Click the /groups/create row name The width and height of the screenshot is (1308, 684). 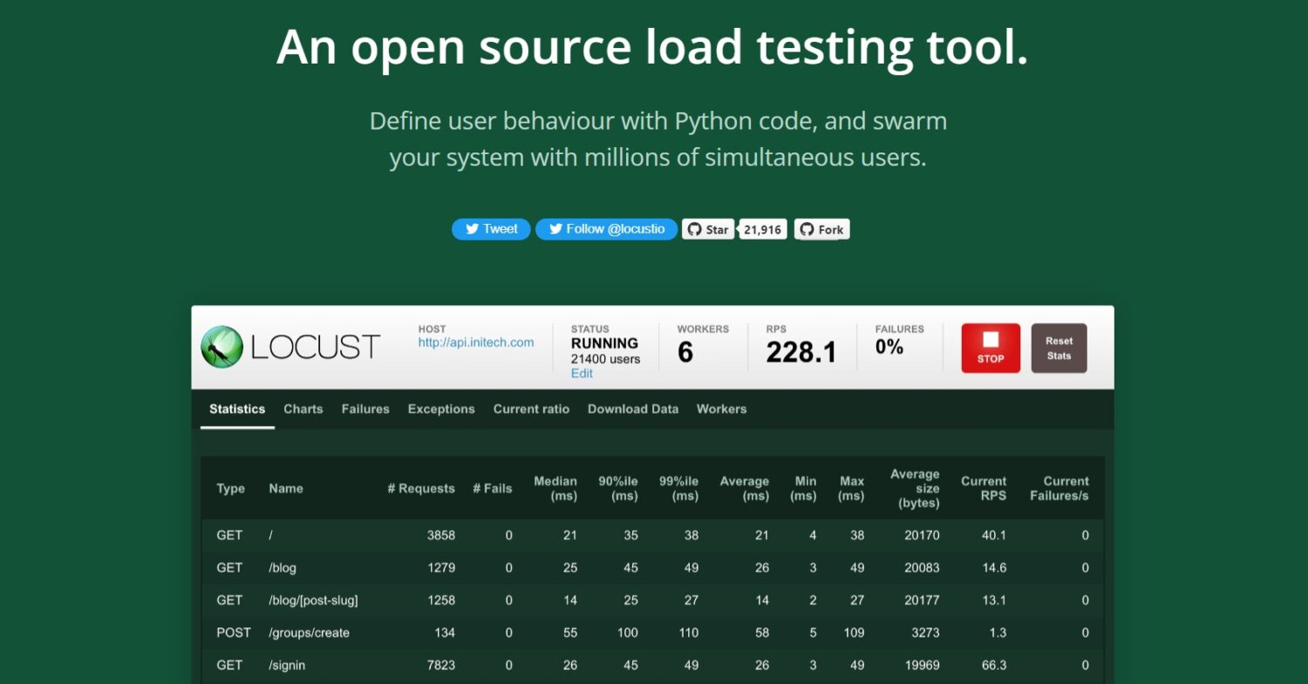[309, 633]
